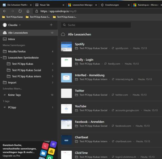Image resolution: width=162 pixels, height=159 pixels.
Task: Open the Claudia account dropdown arrow
Action: click(20, 25)
